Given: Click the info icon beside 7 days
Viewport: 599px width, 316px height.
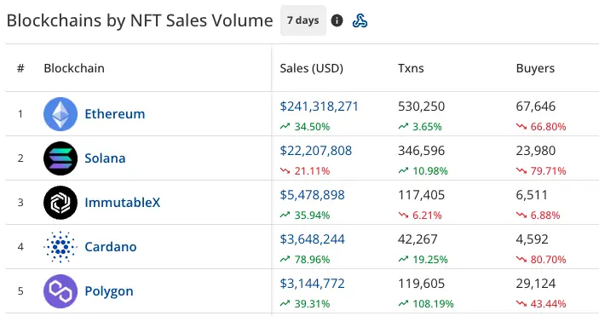Looking at the screenshot, I should tap(337, 20).
